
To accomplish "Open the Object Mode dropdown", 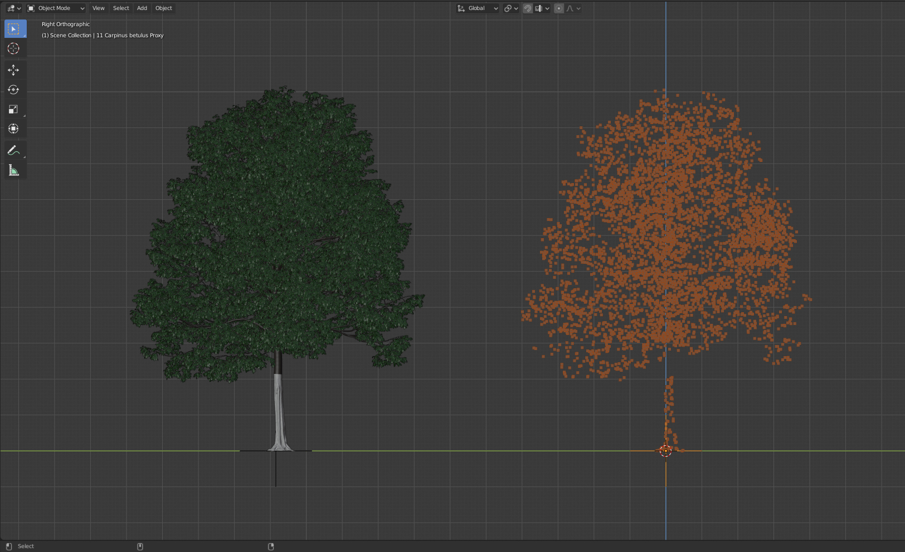I will (x=56, y=8).
